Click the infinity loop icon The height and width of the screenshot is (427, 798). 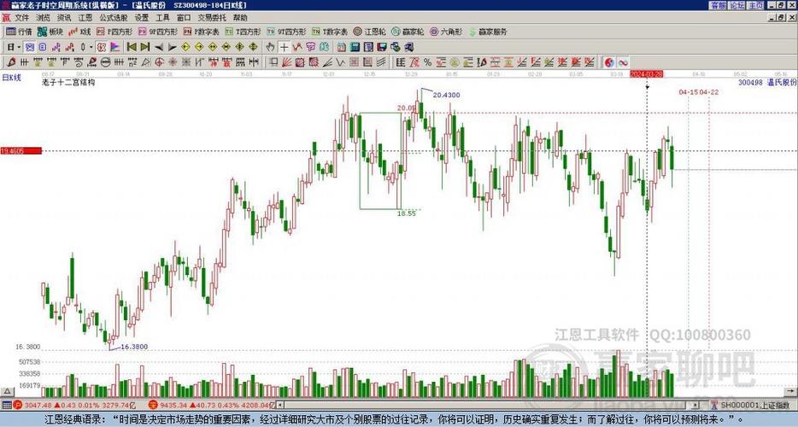click(623, 62)
